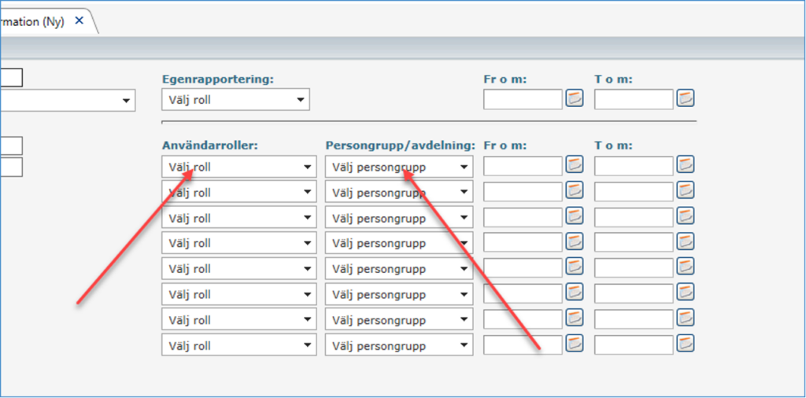Image resolution: width=806 pixels, height=398 pixels.
Task: Open T o m calendar icon in last role row
Action: tap(686, 342)
